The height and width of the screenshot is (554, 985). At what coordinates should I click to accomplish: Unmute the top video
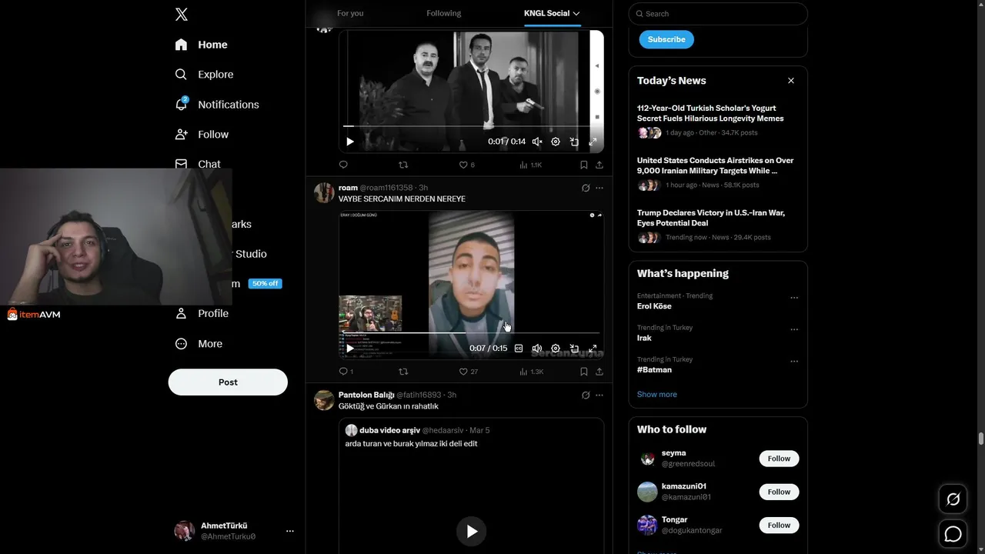click(x=537, y=142)
